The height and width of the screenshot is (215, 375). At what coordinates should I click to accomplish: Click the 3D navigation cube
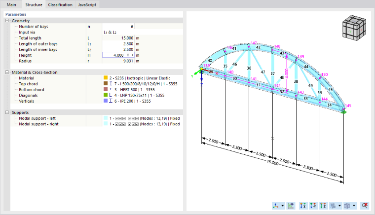point(354,28)
